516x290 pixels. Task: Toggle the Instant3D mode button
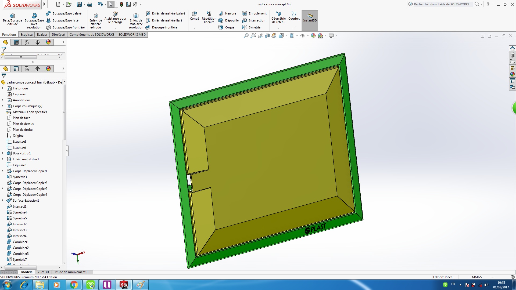pyautogui.click(x=310, y=20)
